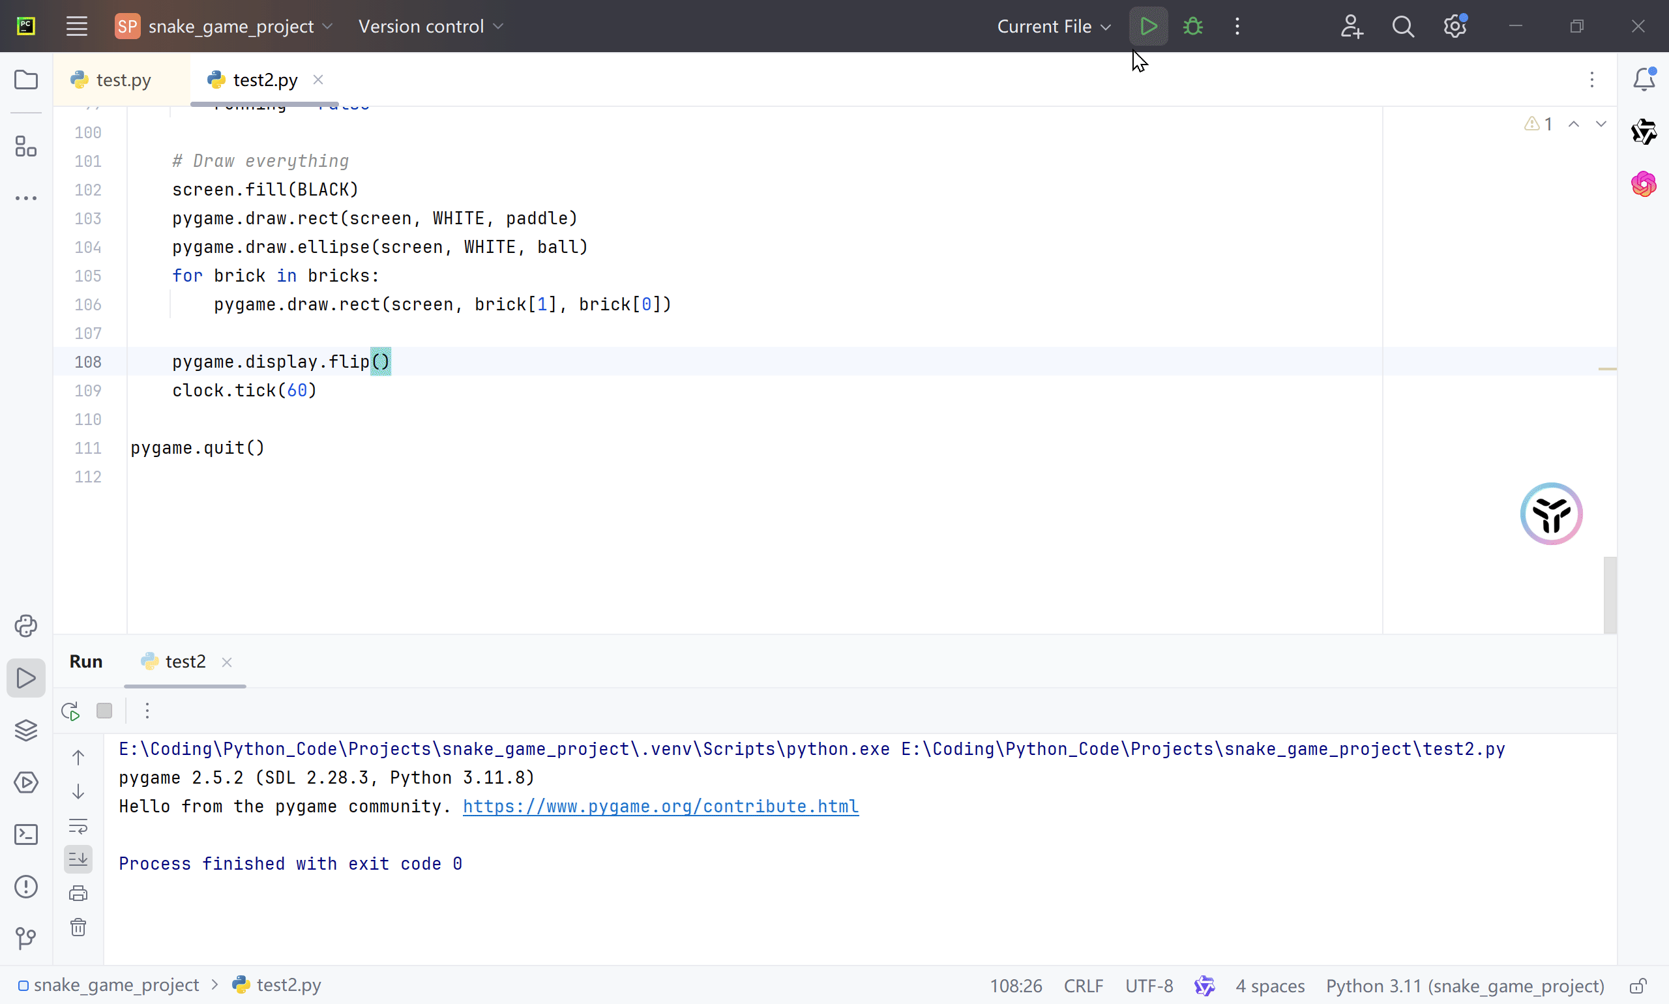Open the pygame contribute link in the console
Viewport: 1669px width, 1004px height.
point(660,806)
